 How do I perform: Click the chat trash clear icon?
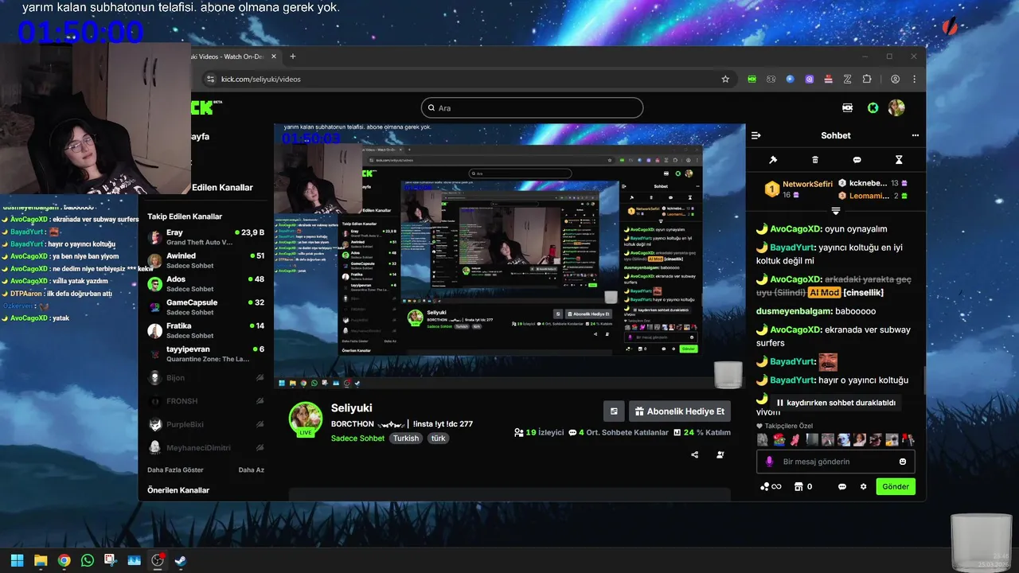pos(814,160)
